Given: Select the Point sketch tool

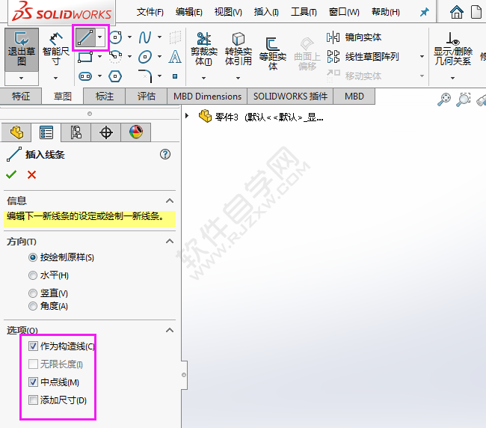Looking at the screenshot, I should [175, 76].
